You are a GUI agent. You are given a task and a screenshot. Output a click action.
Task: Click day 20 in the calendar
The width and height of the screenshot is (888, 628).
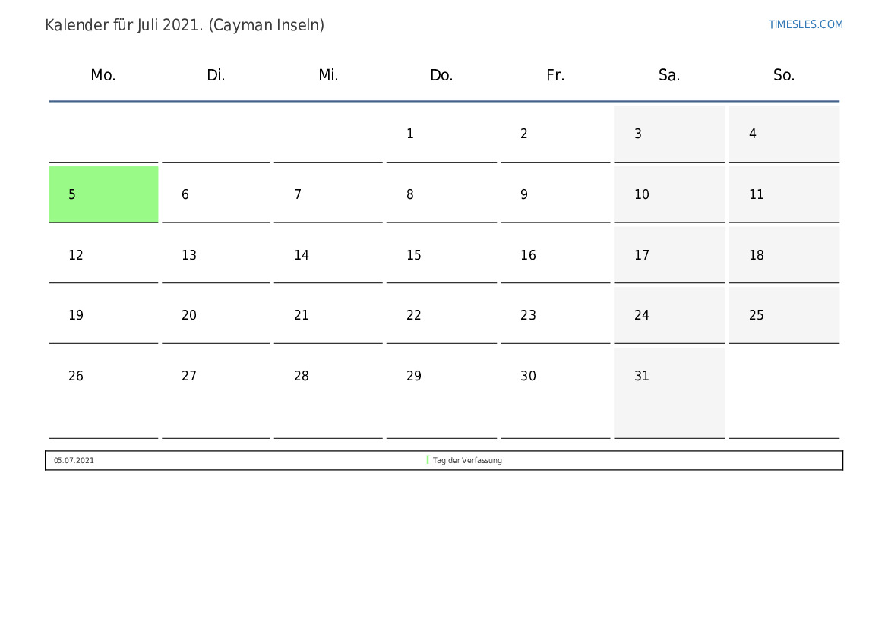click(216, 315)
